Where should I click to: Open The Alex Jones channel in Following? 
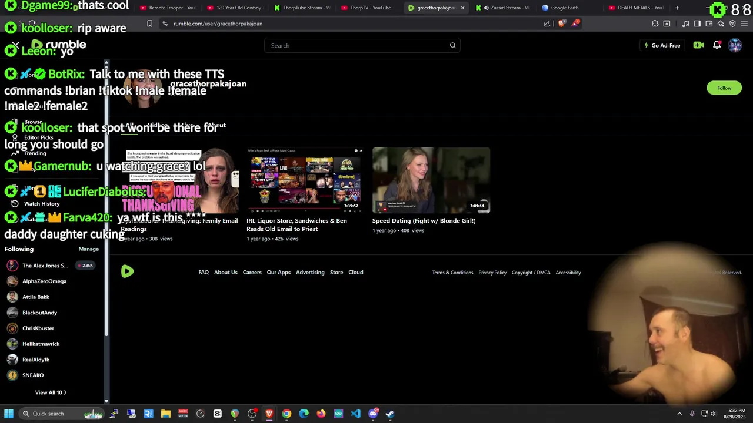[45, 266]
